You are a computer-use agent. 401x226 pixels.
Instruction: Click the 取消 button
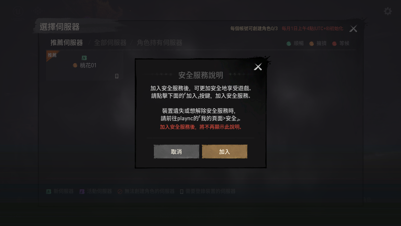(x=176, y=151)
